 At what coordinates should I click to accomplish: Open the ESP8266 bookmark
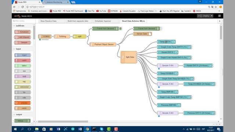point(113,11)
